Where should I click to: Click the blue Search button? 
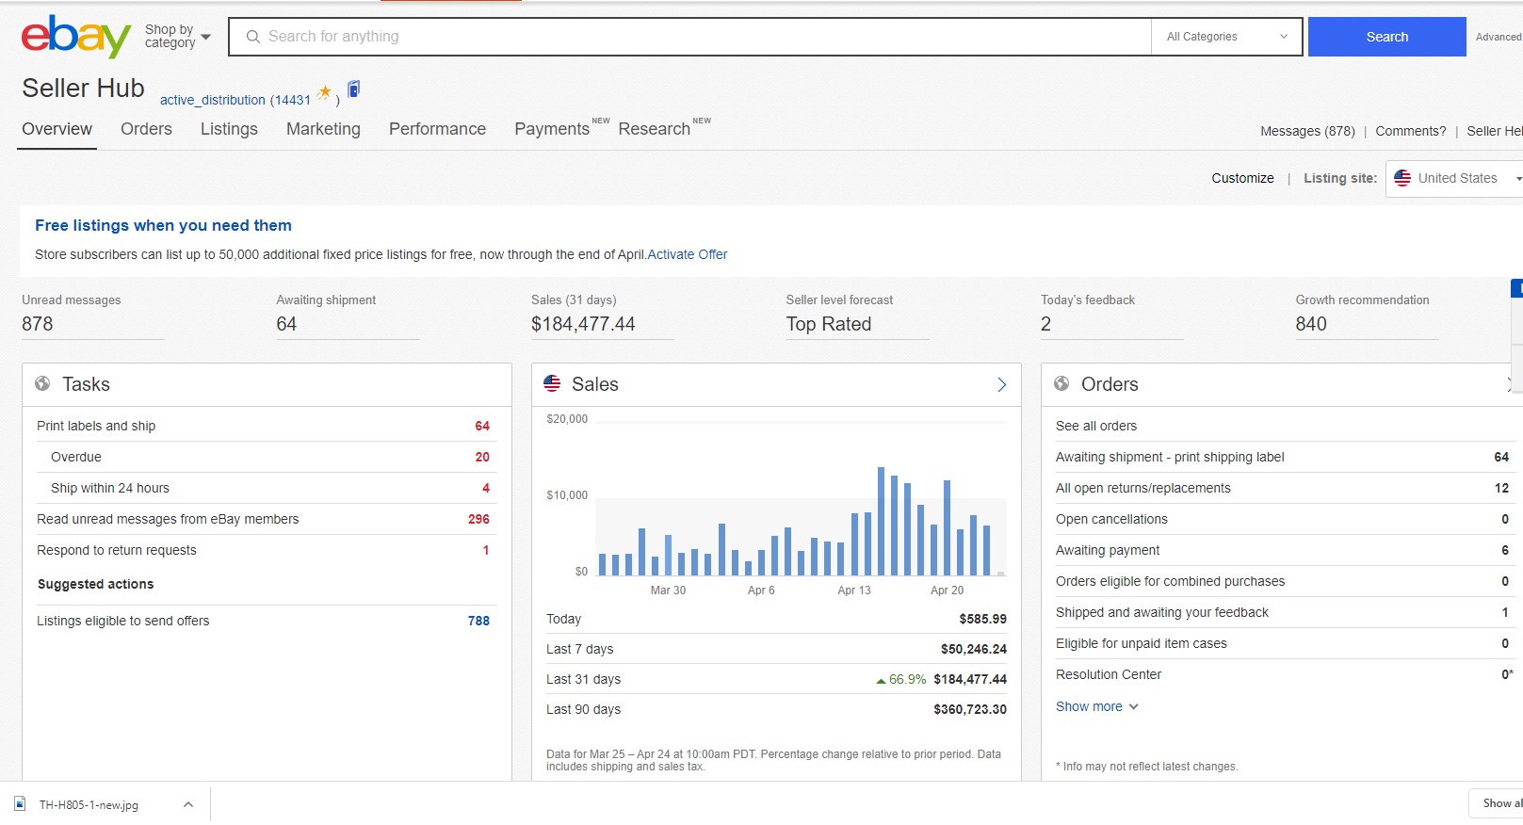[x=1386, y=37]
